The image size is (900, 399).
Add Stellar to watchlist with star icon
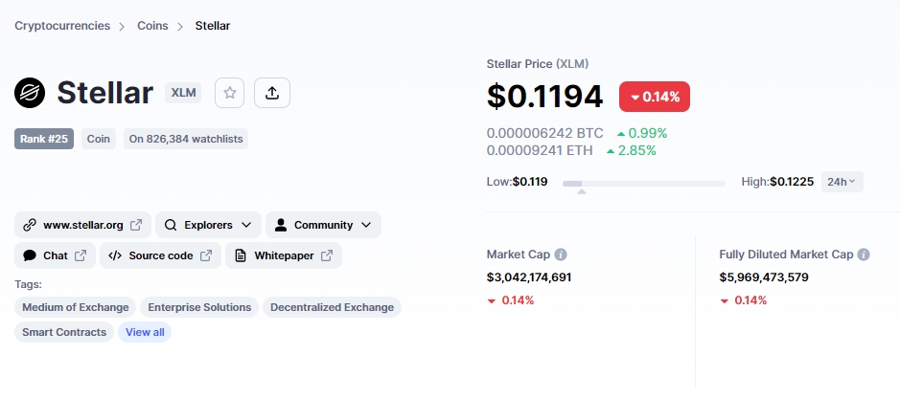coord(230,93)
